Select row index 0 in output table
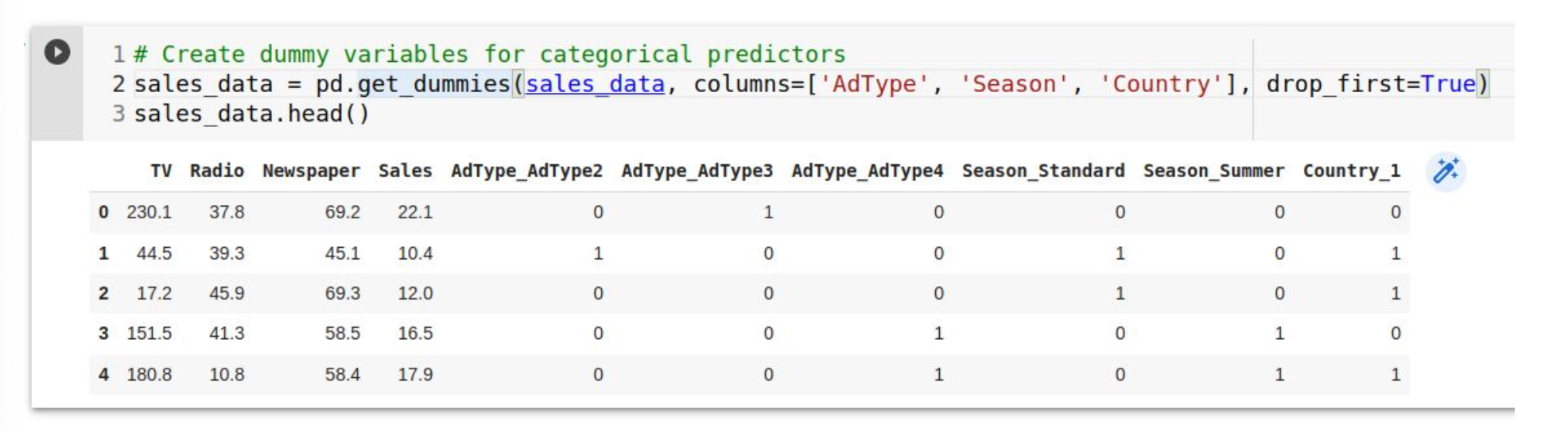Image resolution: width=1541 pixels, height=432 pixels. click(x=103, y=212)
